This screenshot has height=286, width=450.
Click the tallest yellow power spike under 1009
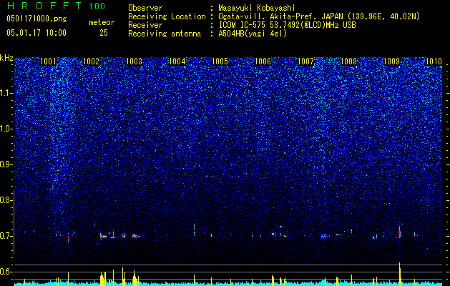pos(399,274)
